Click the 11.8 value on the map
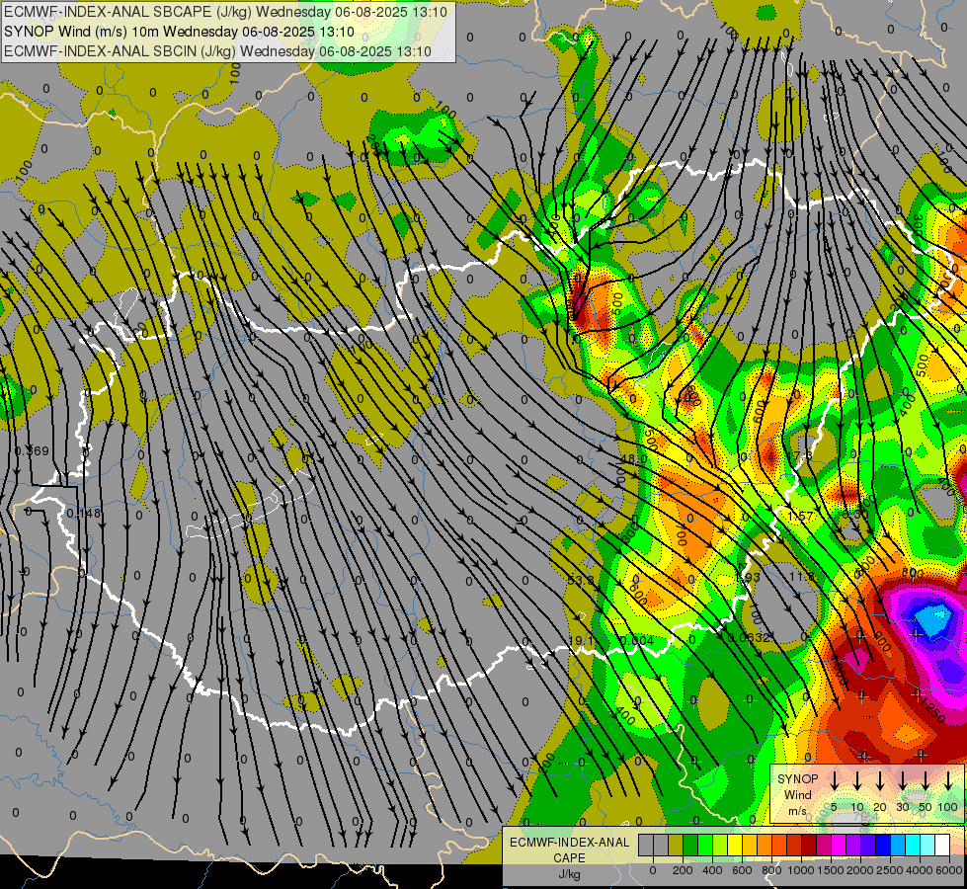This screenshot has height=889, width=967. click(802, 576)
